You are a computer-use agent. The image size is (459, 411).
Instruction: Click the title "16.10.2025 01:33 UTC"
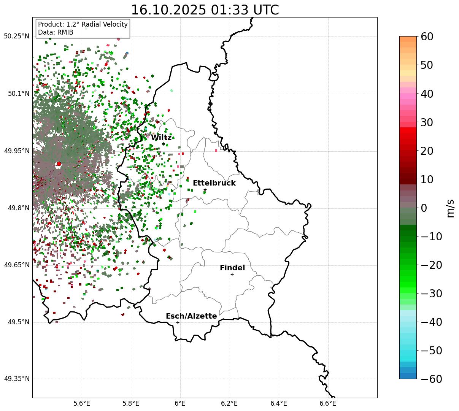tap(205, 10)
